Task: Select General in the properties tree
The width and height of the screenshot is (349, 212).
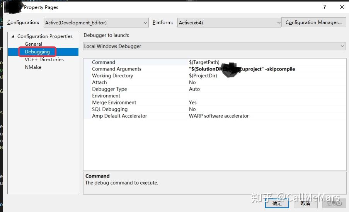Action: [x=33, y=44]
